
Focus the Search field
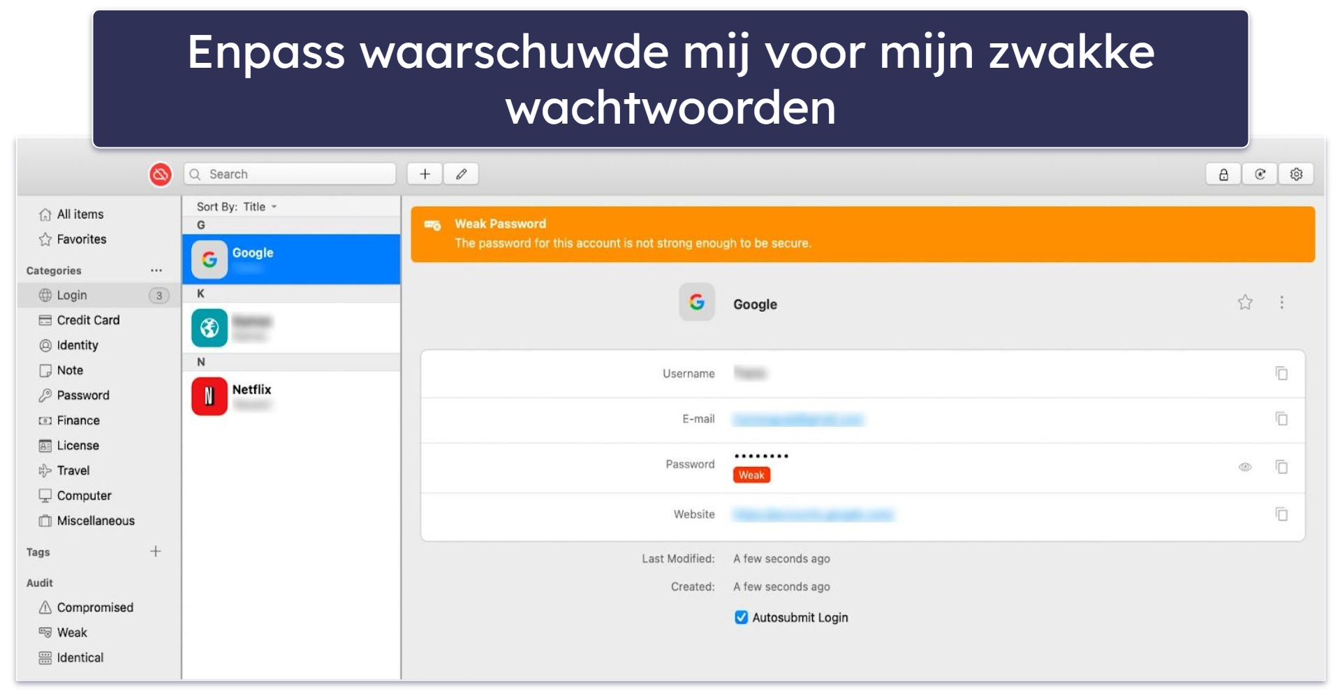(290, 174)
